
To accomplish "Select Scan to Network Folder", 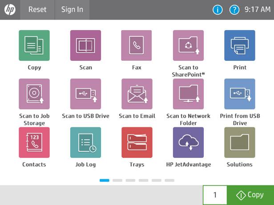I will pos(189,94).
